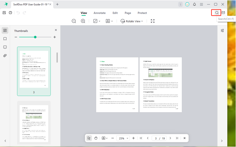Open the Attachments paperclip panel

pos(5,56)
